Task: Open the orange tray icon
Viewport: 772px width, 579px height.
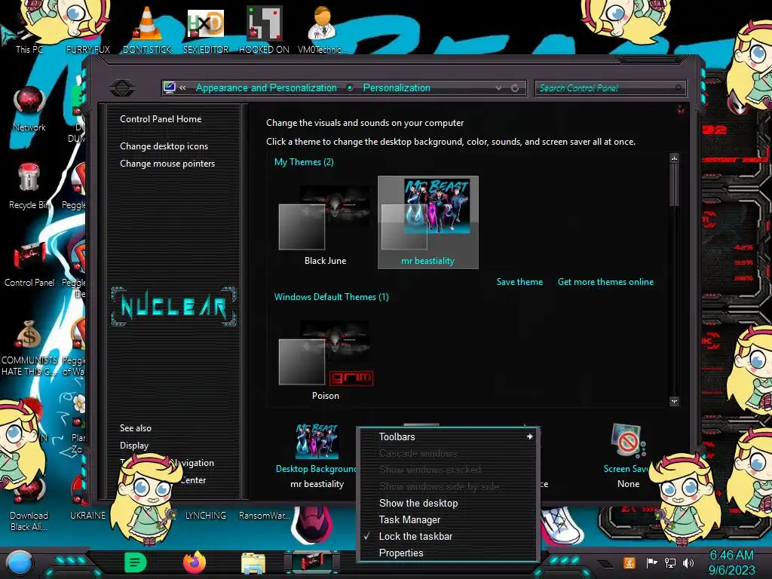Action: coord(630,562)
